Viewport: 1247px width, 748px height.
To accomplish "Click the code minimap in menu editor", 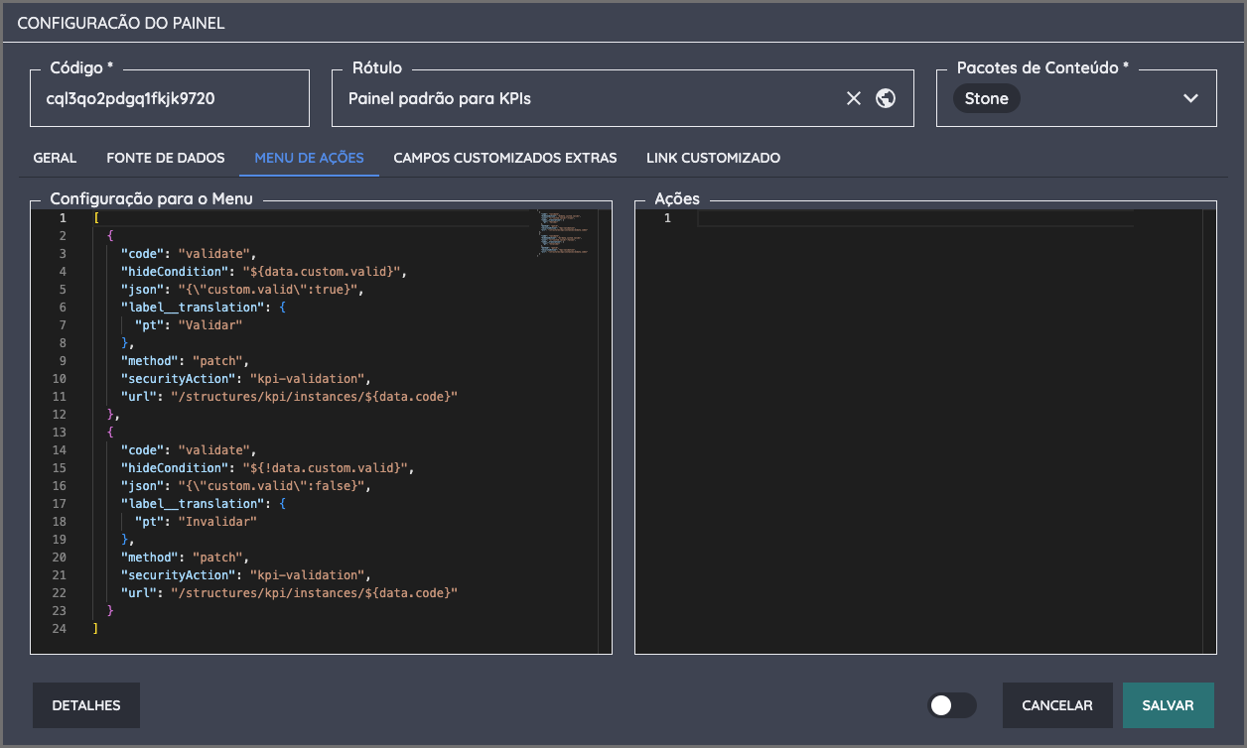I will point(563,232).
